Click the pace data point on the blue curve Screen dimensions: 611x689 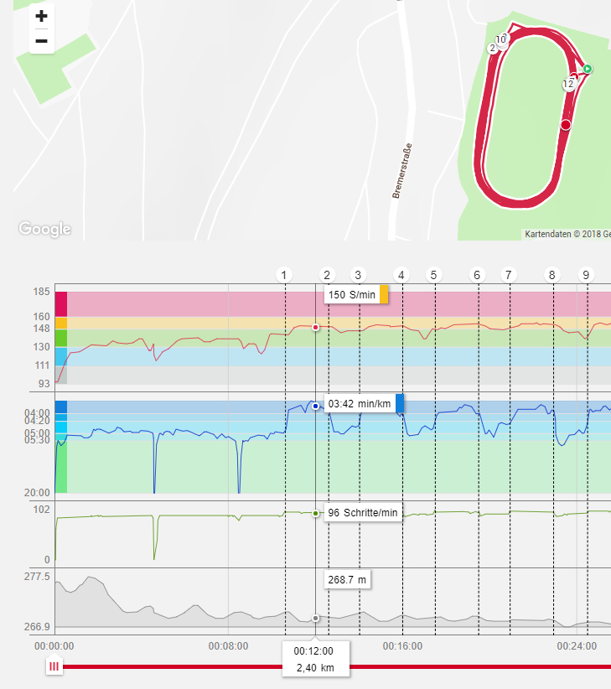(315, 406)
